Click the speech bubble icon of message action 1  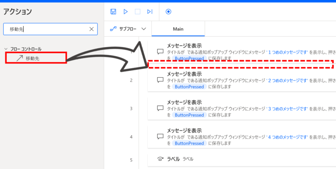click(x=160, y=52)
